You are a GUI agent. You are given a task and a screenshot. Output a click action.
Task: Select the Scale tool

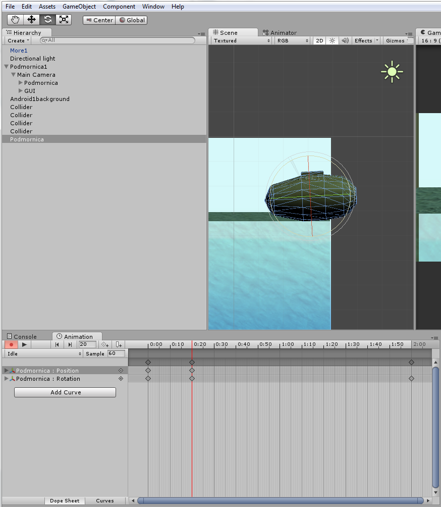64,20
